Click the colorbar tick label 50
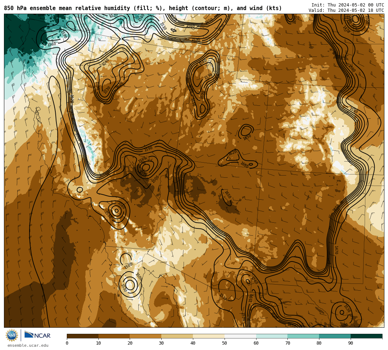The height and width of the screenshot is (350, 388). tap(225, 343)
